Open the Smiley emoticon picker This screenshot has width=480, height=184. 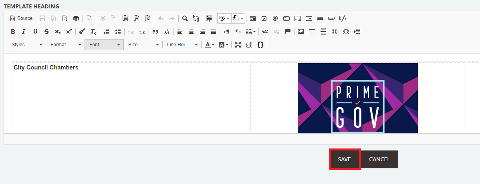pos(335,32)
